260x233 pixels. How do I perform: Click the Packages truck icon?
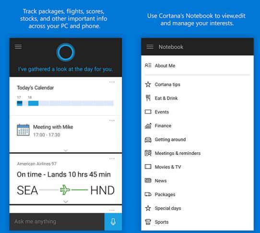pyautogui.click(x=148, y=194)
